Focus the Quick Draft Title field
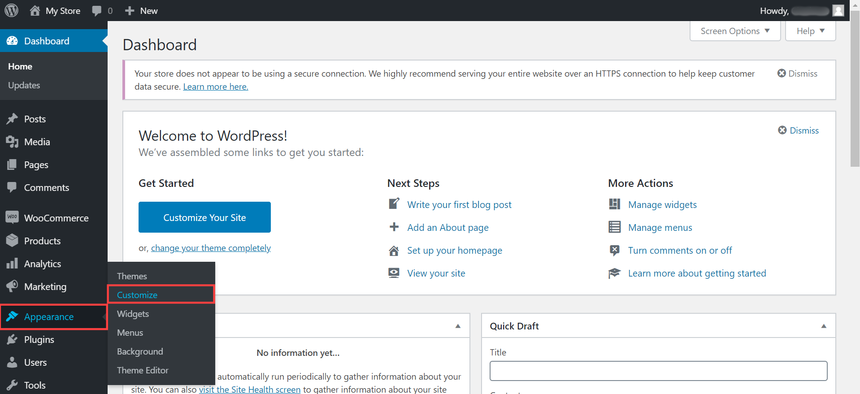 click(x=658, y=371)
